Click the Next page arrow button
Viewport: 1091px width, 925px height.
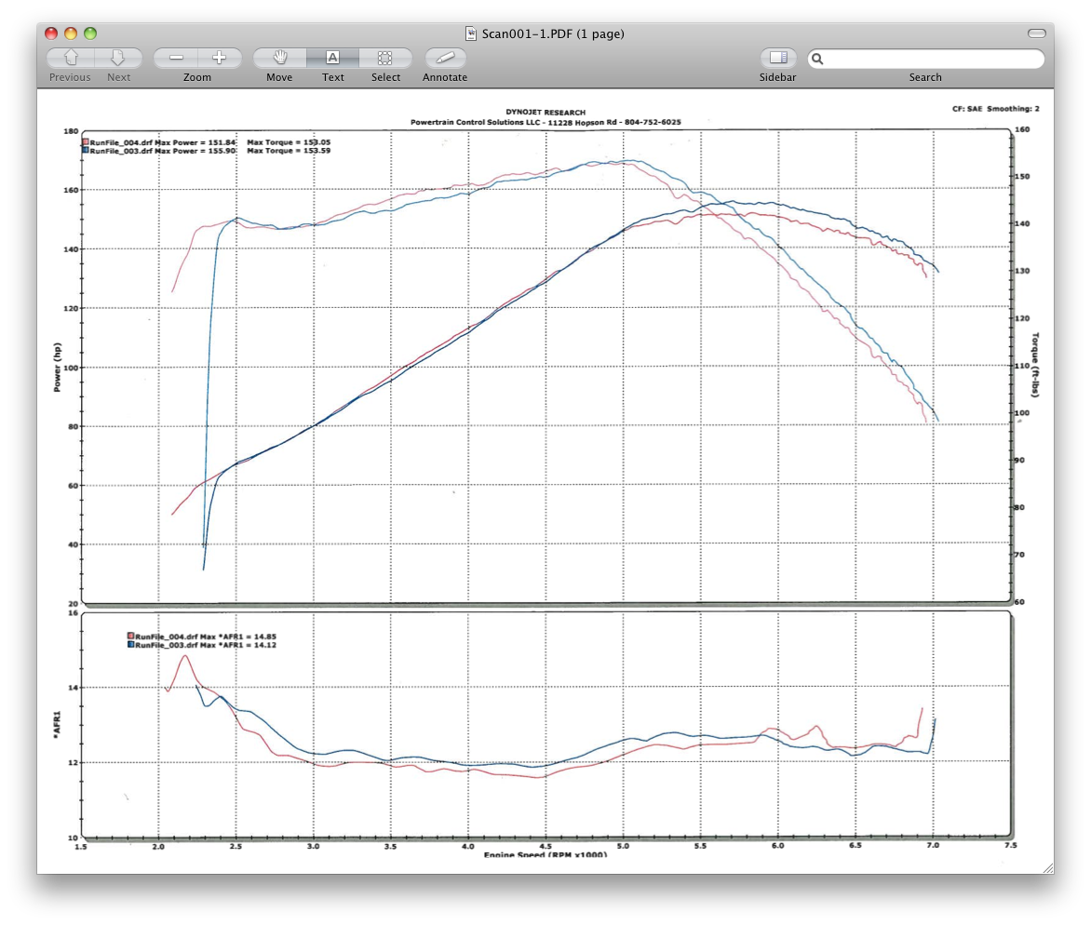(118, 58)
